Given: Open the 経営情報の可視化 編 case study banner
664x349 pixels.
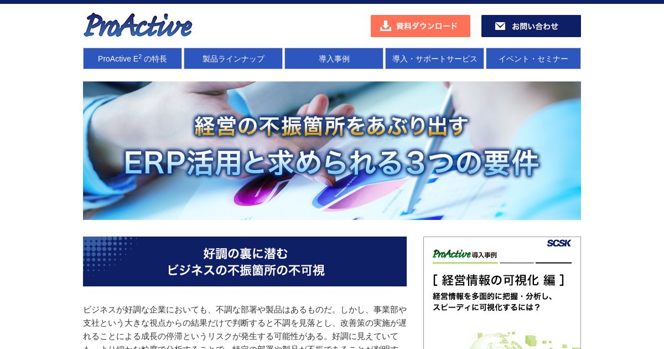Looking at the screenshot, I should point(502,293).
